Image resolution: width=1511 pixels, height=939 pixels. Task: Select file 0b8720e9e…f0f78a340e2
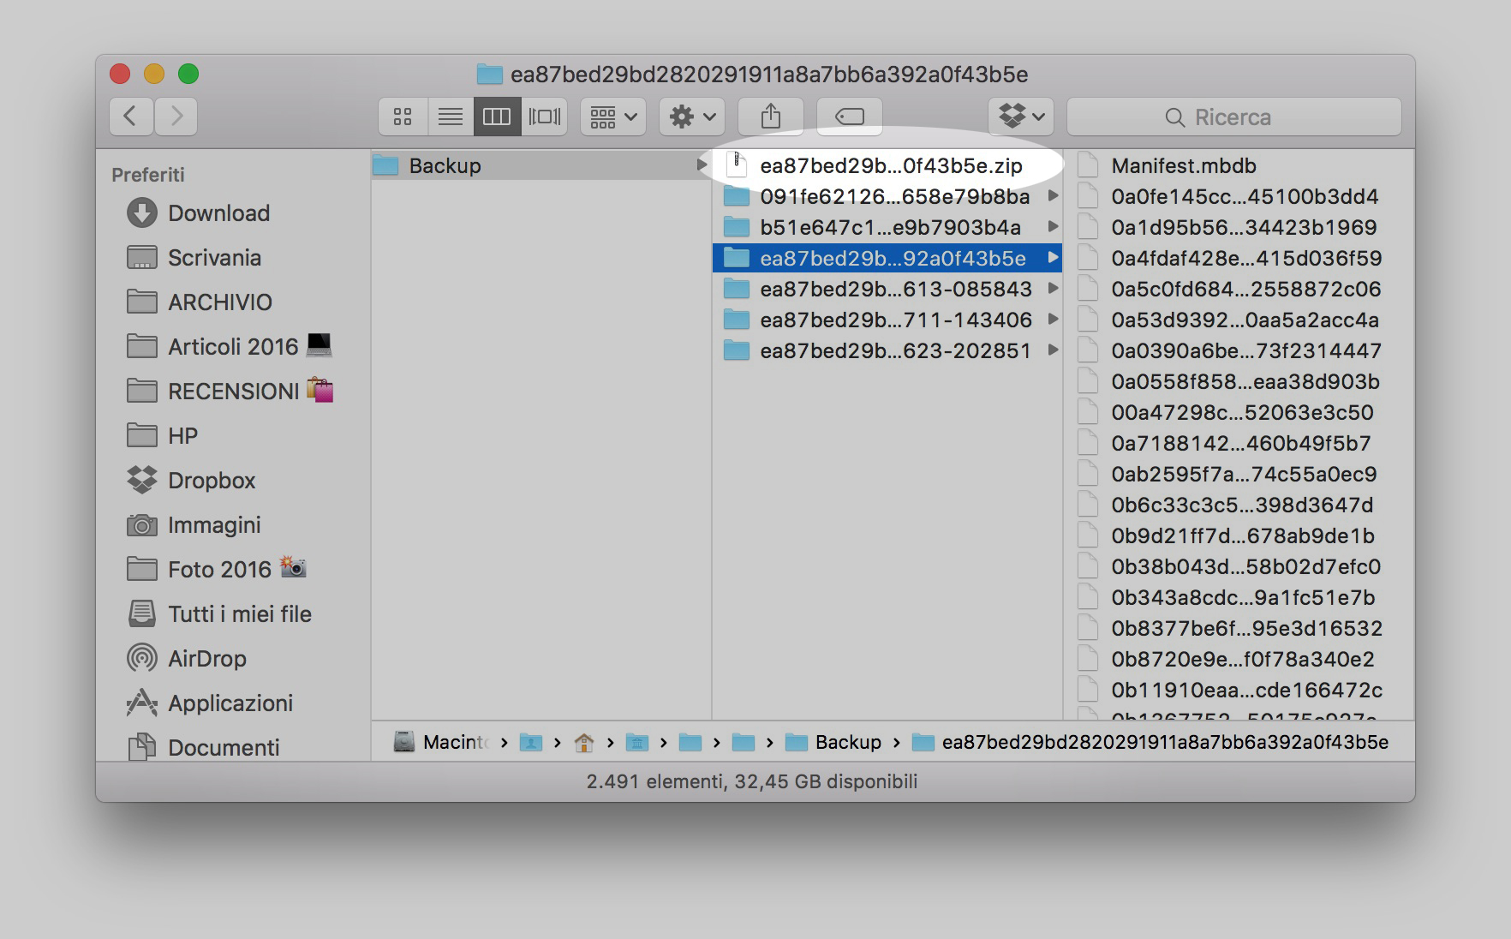coord(1239,659)
